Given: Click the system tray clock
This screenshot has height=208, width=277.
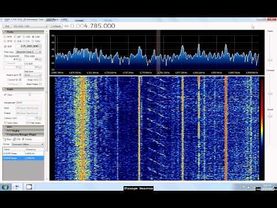Looking at the screenshot, I should [267, 187].
